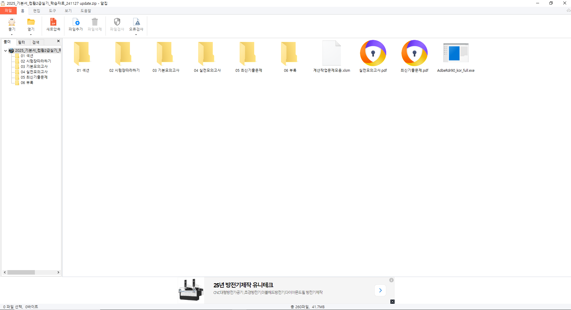Close the folder side panel
Viewport: 571px width, 310px height.
point(58,41)
